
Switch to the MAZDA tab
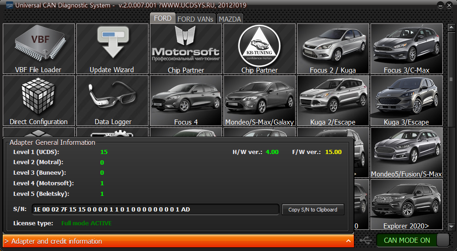tap(230, 19)
